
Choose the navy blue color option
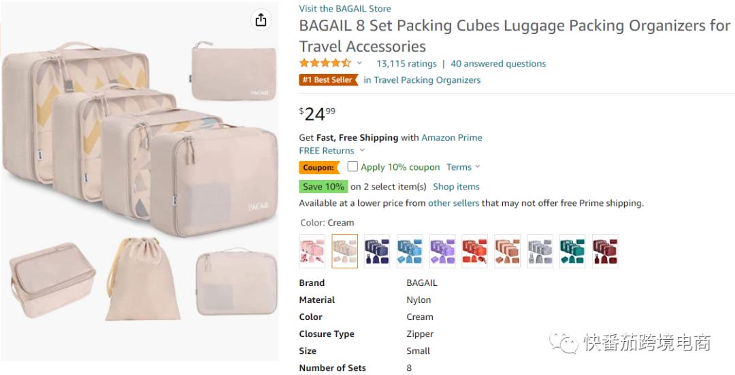(377, 251)
